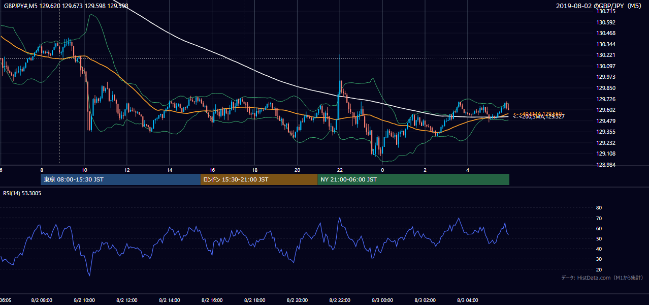Click price axis label 130.097

point(605,66)
